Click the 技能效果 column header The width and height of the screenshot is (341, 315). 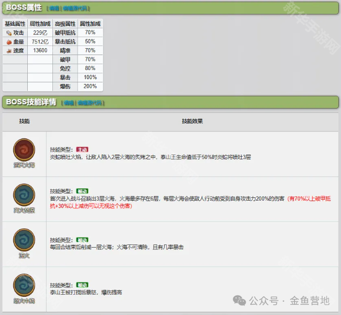click(192, 121)
